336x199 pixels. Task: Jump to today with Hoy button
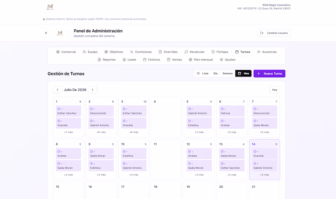[x=275, y=90]
